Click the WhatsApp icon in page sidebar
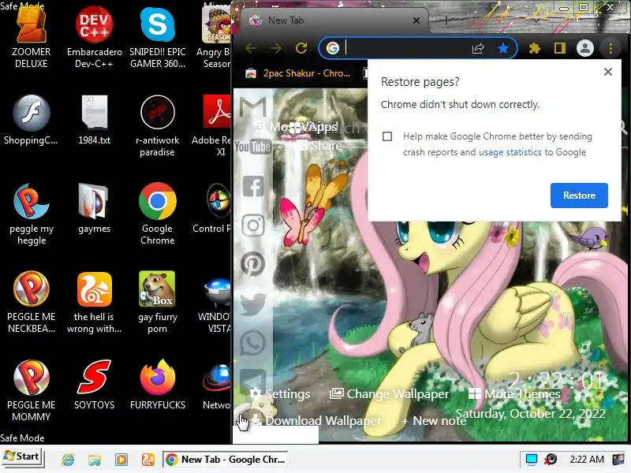The width and height of the screenshot is (631, 473). click(x=252, y=343)
